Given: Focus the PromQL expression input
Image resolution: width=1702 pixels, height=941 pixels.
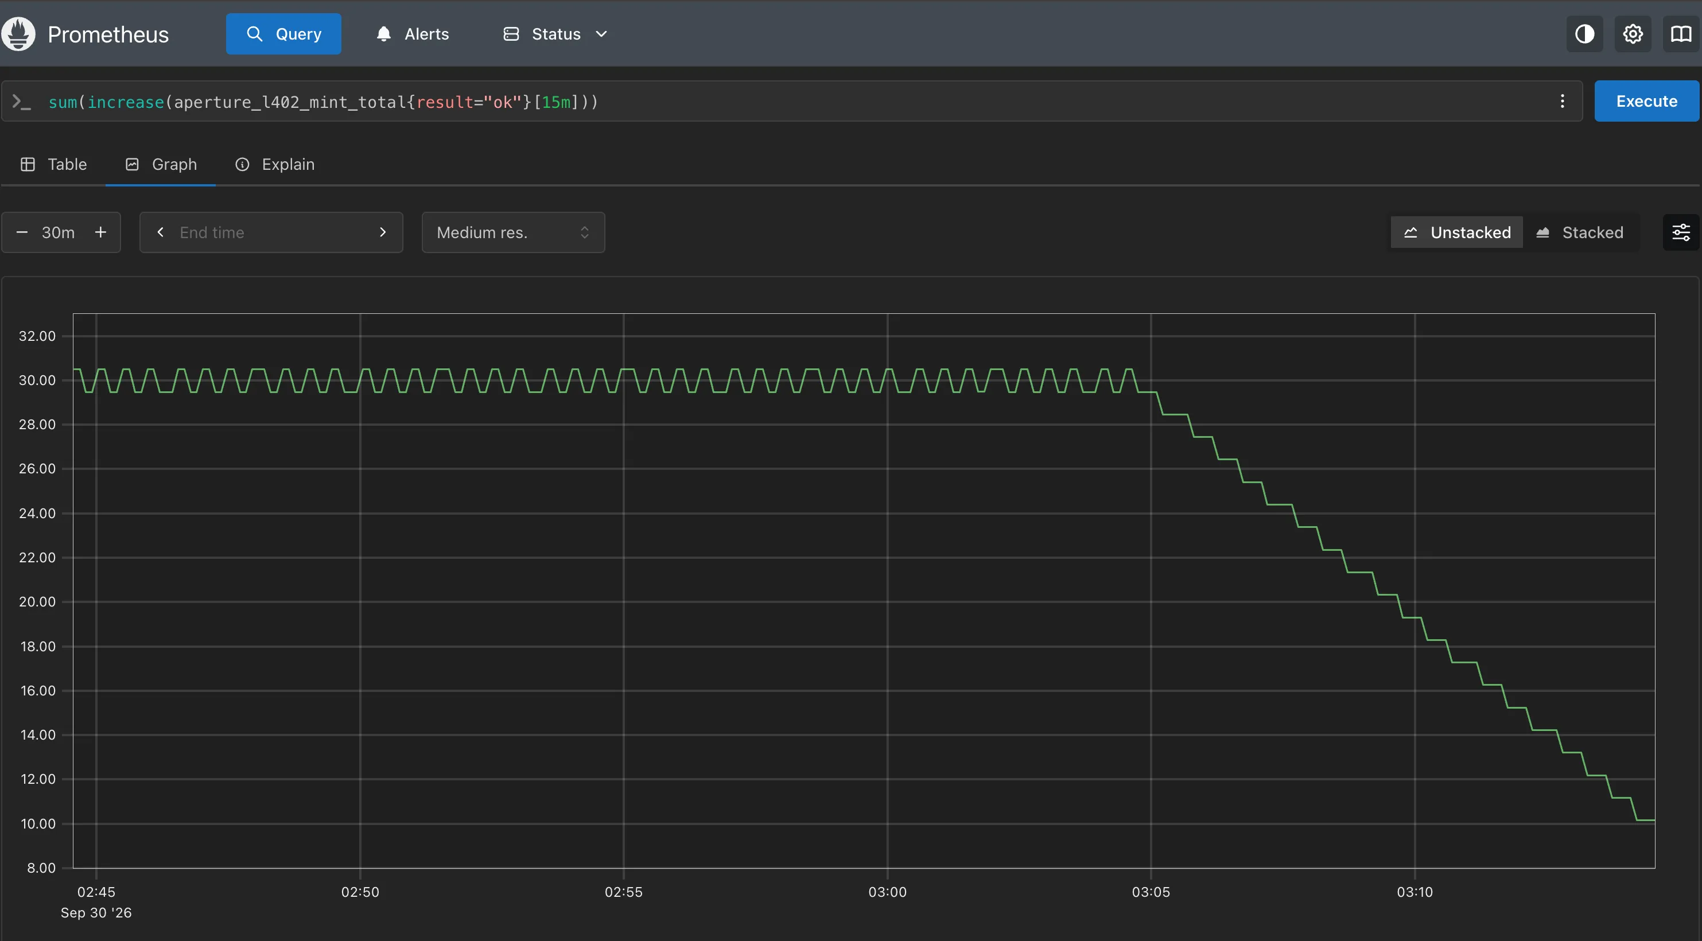Looking at the screenshot, I should 793,102.
